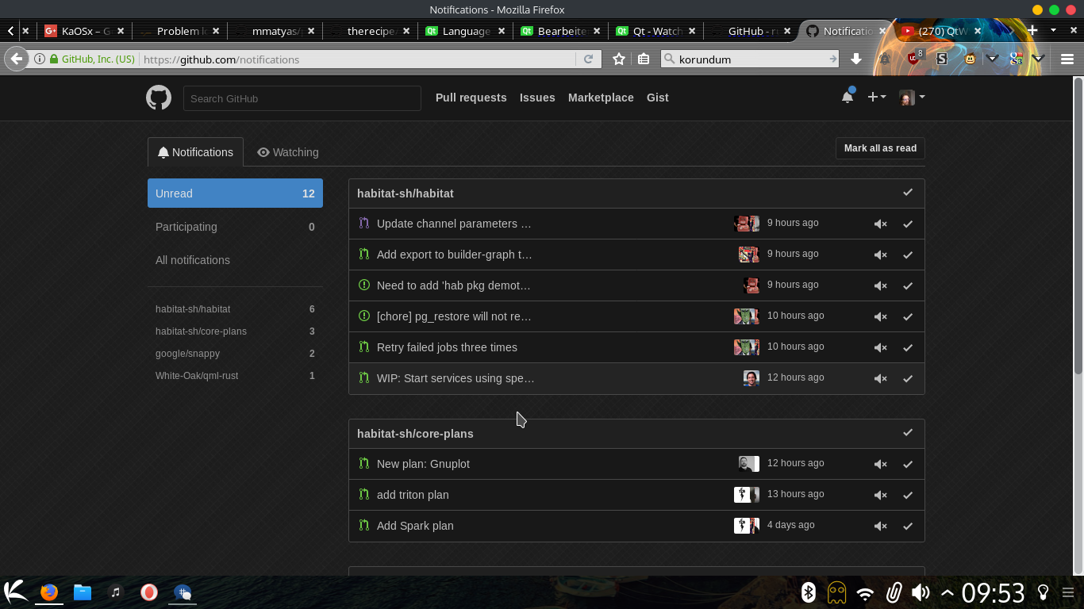This screenshot has height=609, width=1084.
Task: Open the '+' create new dropdown
Action: point(875,96)
